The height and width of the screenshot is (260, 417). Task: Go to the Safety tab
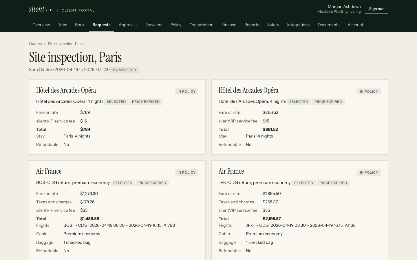pos(273,25)
